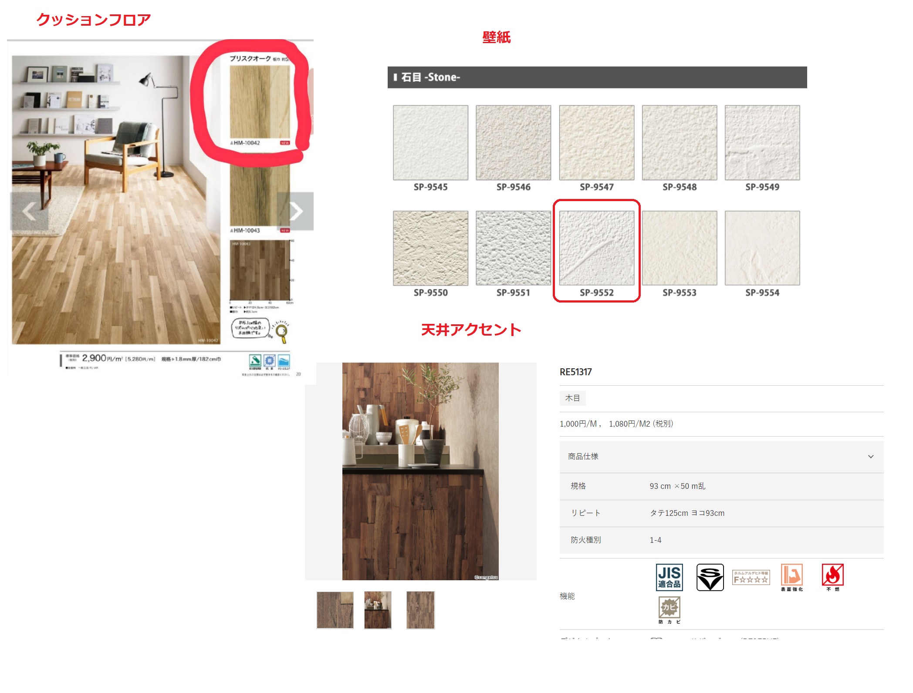Screen dimensions: 913x693
Task: Open the kitchen shelf scene thumbnail
Action: (378, 610)
